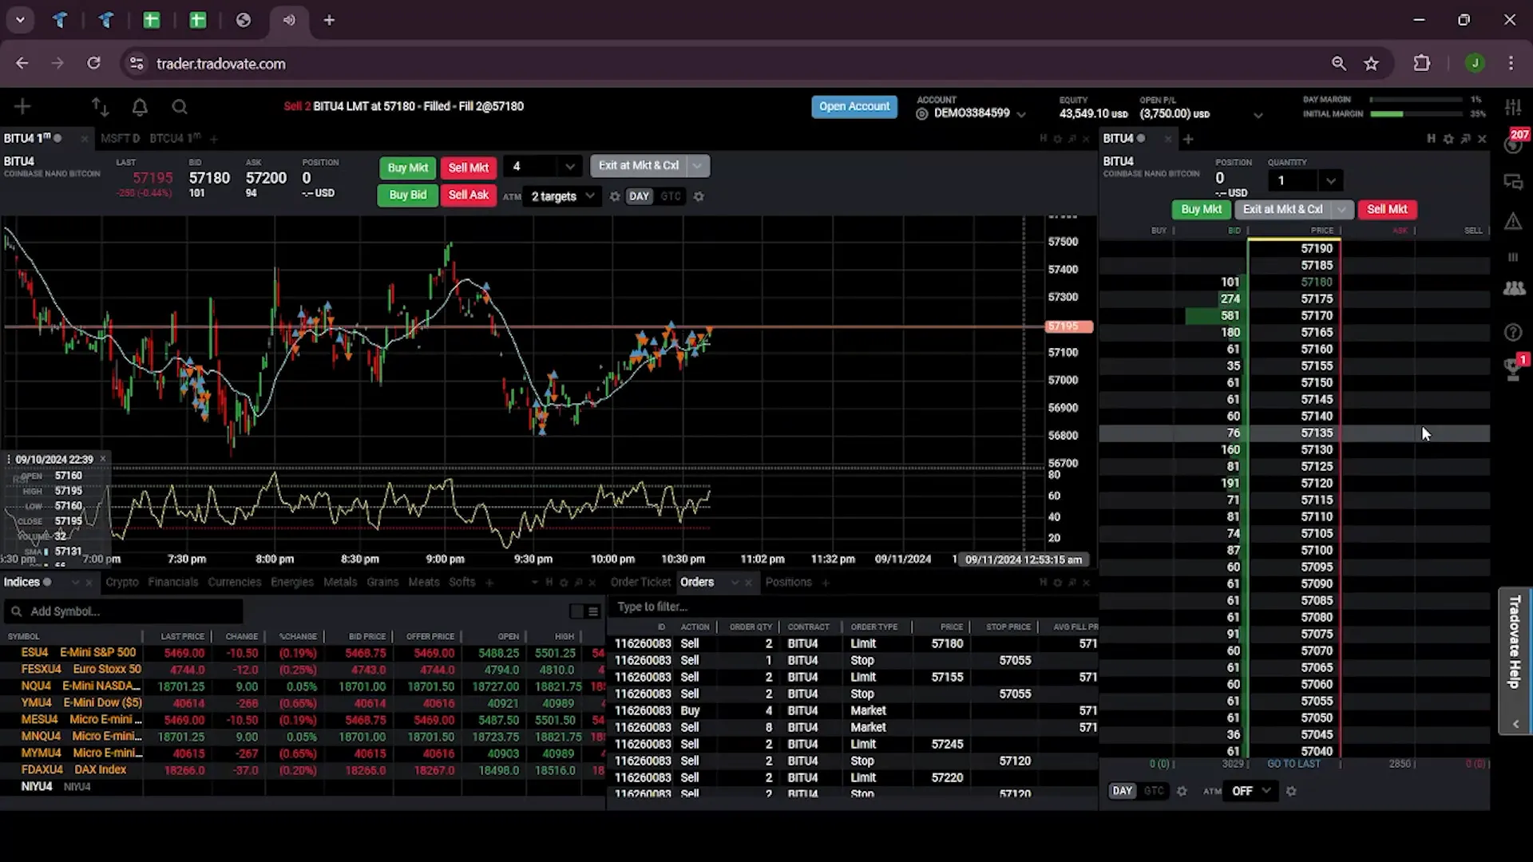Open the warning triangle icon in right sidebar

(1513, 221)
